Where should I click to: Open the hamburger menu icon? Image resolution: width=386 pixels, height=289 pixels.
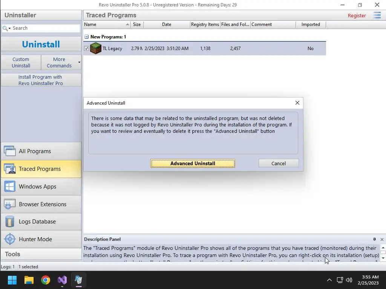tap(377, 15)
